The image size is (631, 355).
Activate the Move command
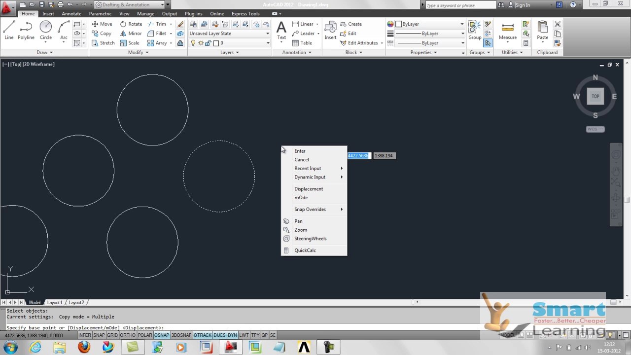coord(102,24)
